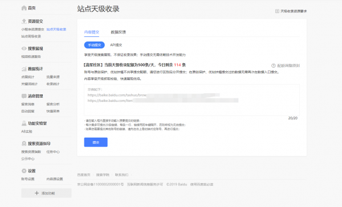Open 流量来源 under 数据统计

pyautogui.click(x=53, y=77)
